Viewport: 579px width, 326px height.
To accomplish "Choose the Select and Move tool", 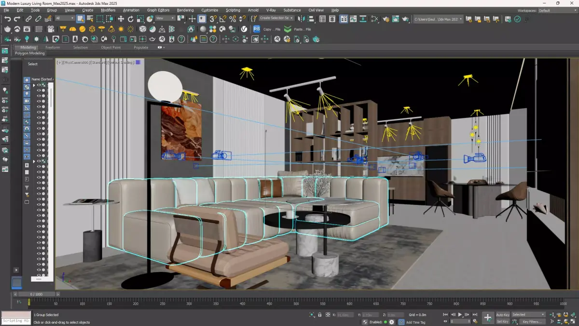I will 121,19.
